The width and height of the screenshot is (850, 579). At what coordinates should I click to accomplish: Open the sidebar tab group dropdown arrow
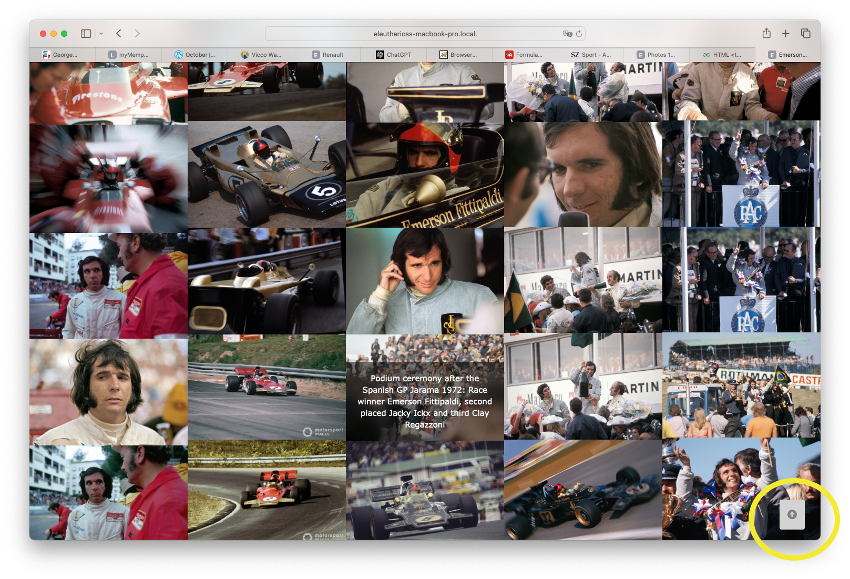pos(101,34)
